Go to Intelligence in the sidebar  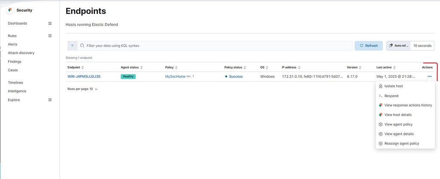(17, 91)
